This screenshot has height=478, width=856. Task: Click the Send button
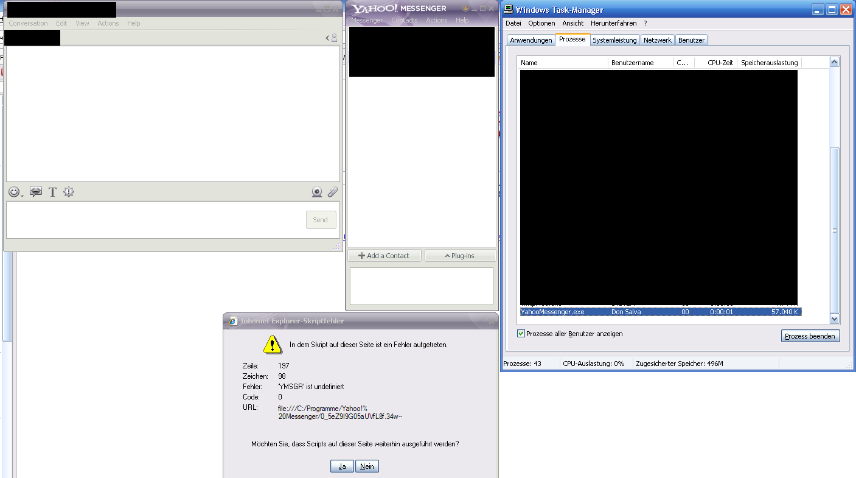coord(321,220)
